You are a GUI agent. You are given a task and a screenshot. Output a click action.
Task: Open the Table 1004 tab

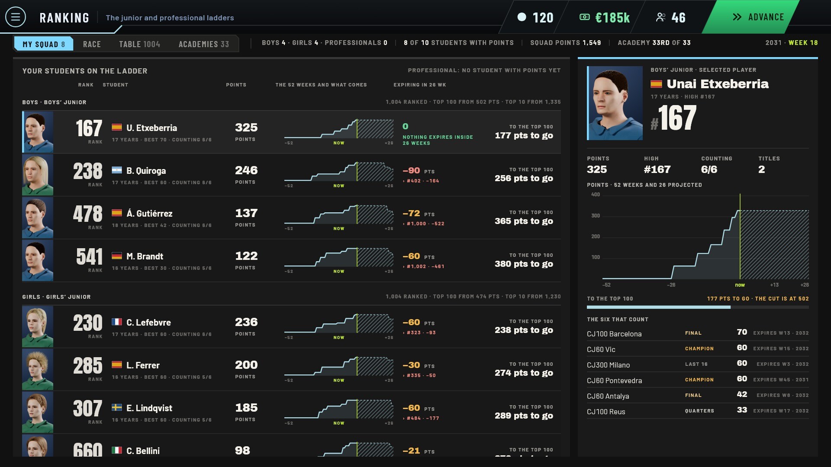tap(139, 44)
